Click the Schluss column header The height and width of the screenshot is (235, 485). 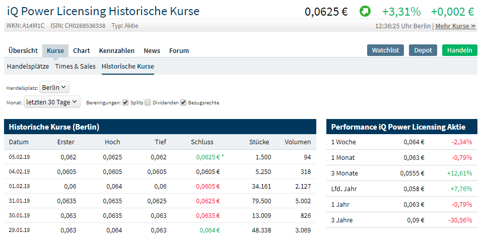pyautogui.click(x=202, y=142)
